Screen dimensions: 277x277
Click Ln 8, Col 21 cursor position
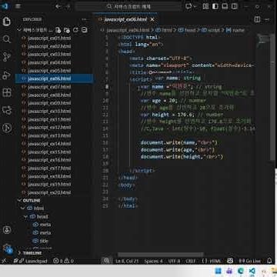(x=127, y=261)
